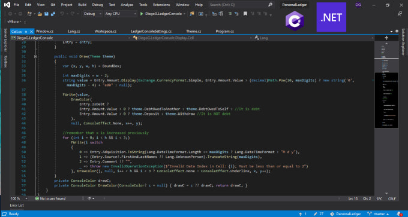This screenshot has height=217, width=408.
Task: Open the Solution Explorer side tab
Action: coord(403,42)
